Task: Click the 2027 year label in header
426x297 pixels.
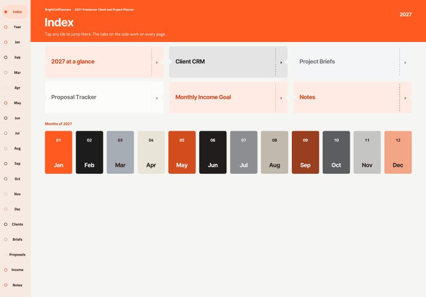Action: click(406, 14)
